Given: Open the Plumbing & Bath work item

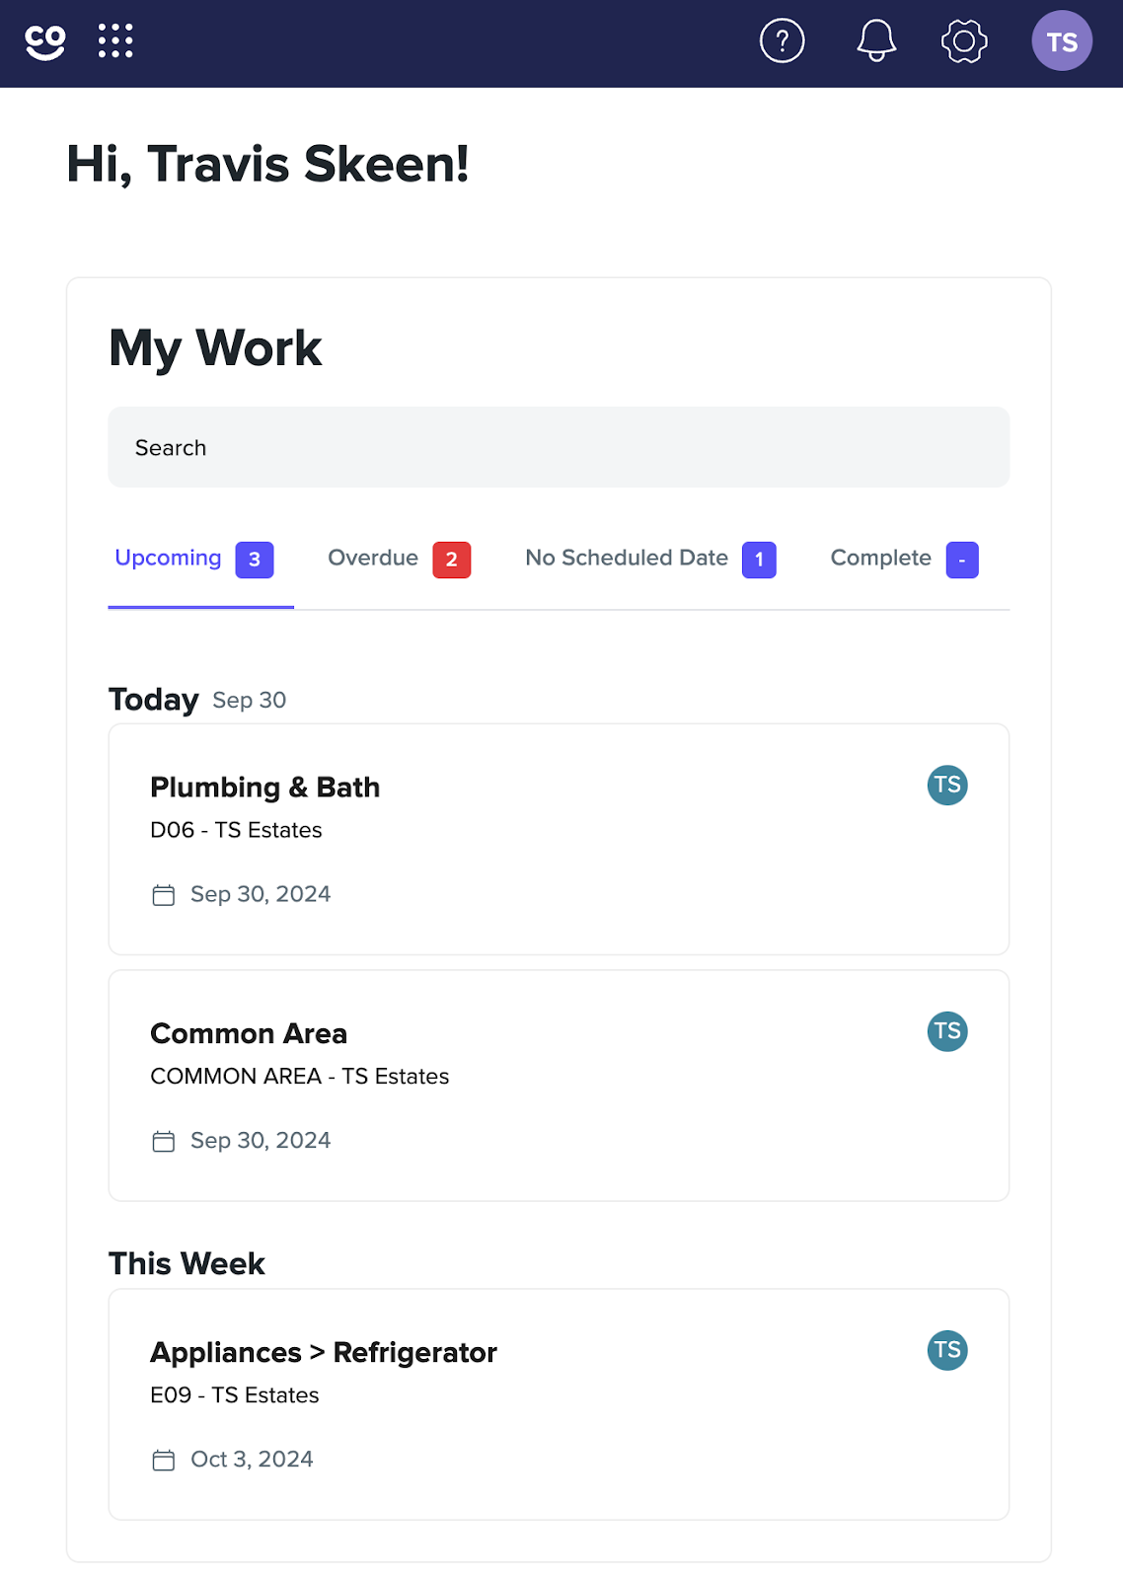Looking at the screenshot, I should click(559, 839).
